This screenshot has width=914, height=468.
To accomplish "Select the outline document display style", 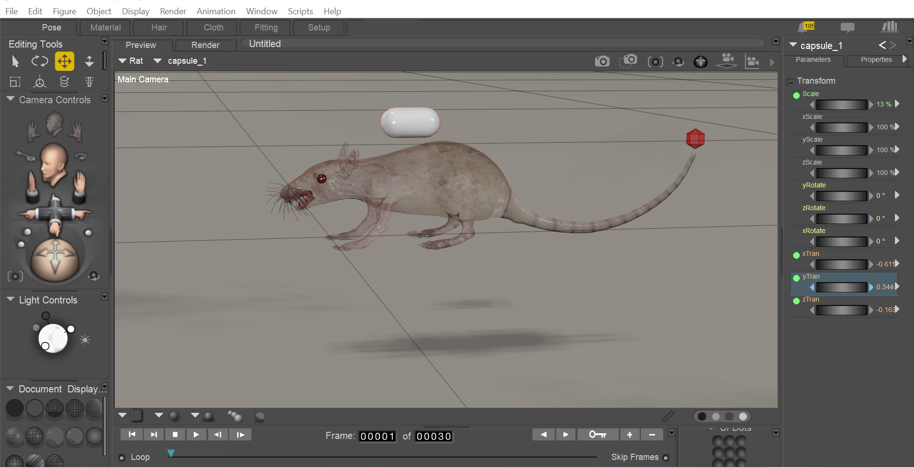I will [x=34, y=408].
